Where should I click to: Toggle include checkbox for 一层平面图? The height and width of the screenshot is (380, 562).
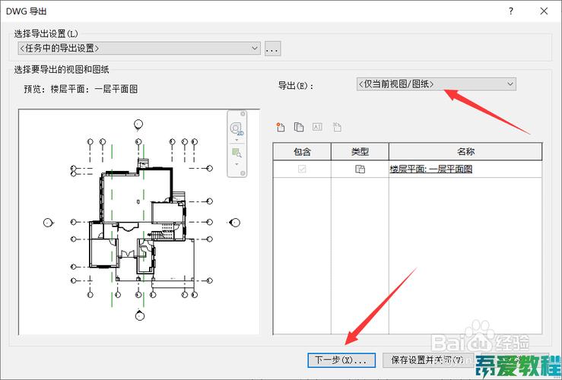(x=302, y=169)
